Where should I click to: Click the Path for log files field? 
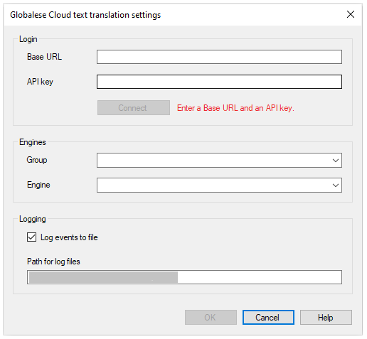pos(184,277)
